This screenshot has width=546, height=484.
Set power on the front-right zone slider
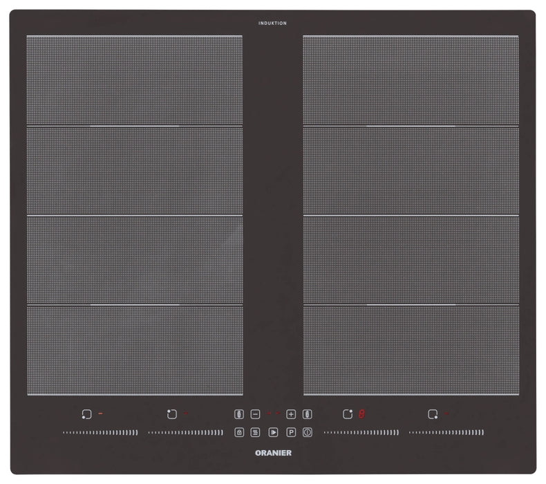click(446, 432)
